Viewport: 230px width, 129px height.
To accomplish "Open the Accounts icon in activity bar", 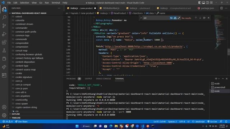I will [4, 107].
